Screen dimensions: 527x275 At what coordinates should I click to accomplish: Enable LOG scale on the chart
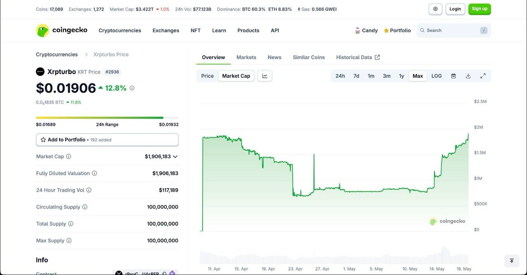click(x=436, y=76)
